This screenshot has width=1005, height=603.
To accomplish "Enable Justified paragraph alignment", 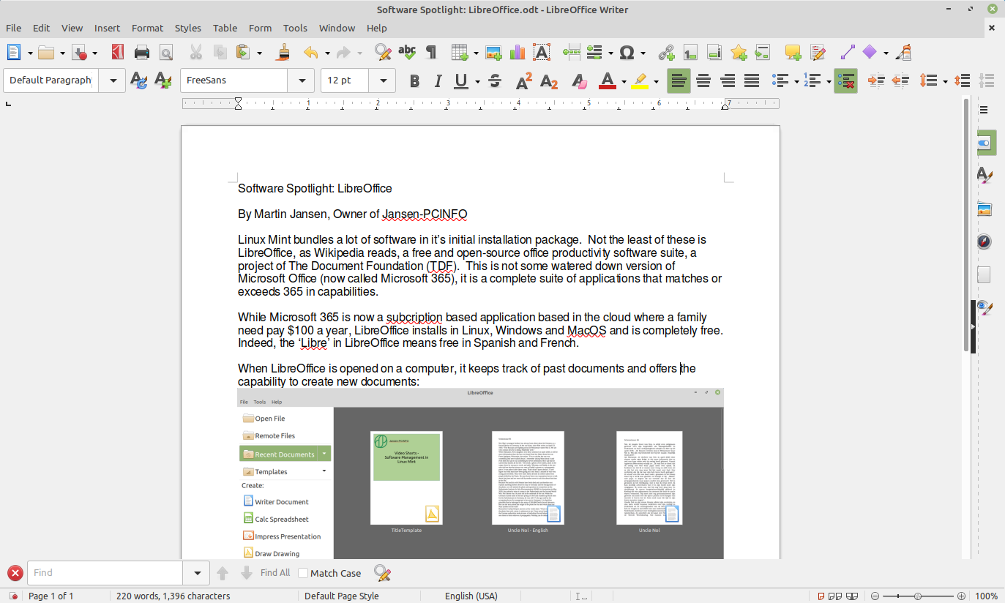I will (752, 80).
